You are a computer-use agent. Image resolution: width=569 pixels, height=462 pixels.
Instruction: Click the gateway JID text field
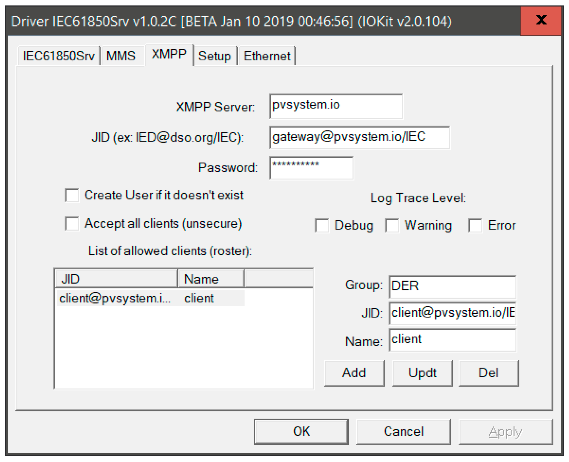coord(359,137)
